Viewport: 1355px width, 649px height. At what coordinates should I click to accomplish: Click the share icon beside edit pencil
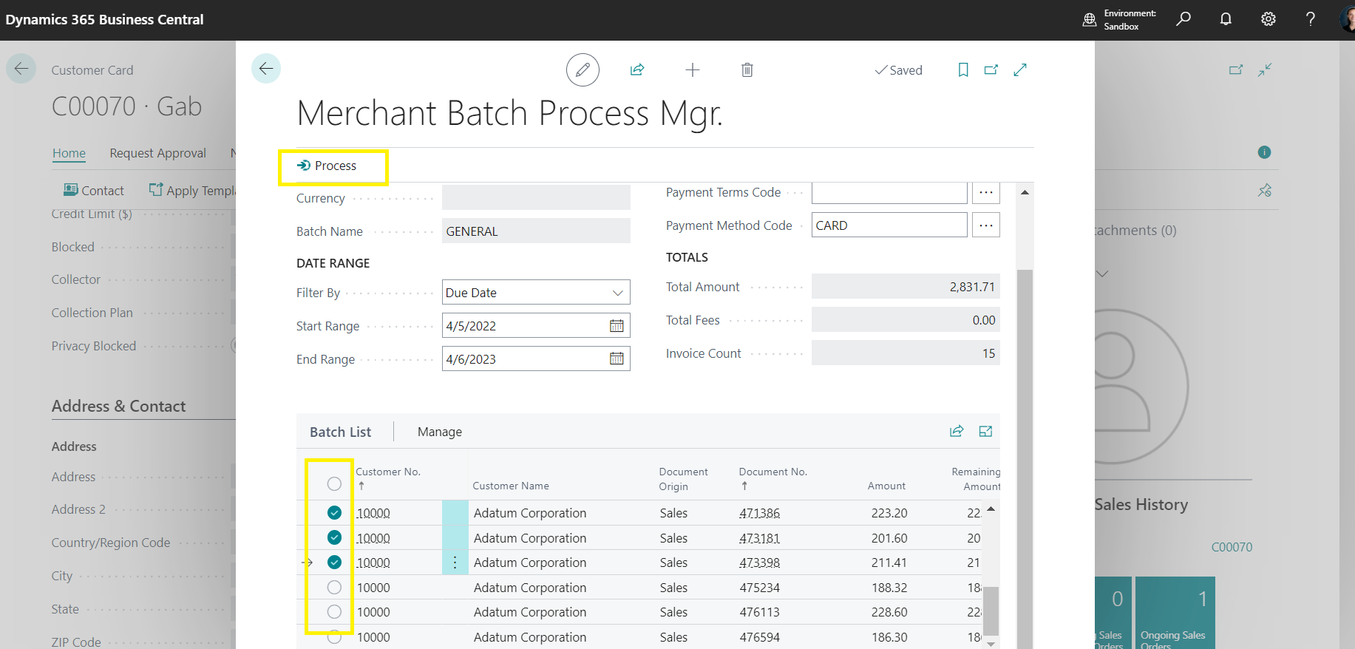coord(637,70)
